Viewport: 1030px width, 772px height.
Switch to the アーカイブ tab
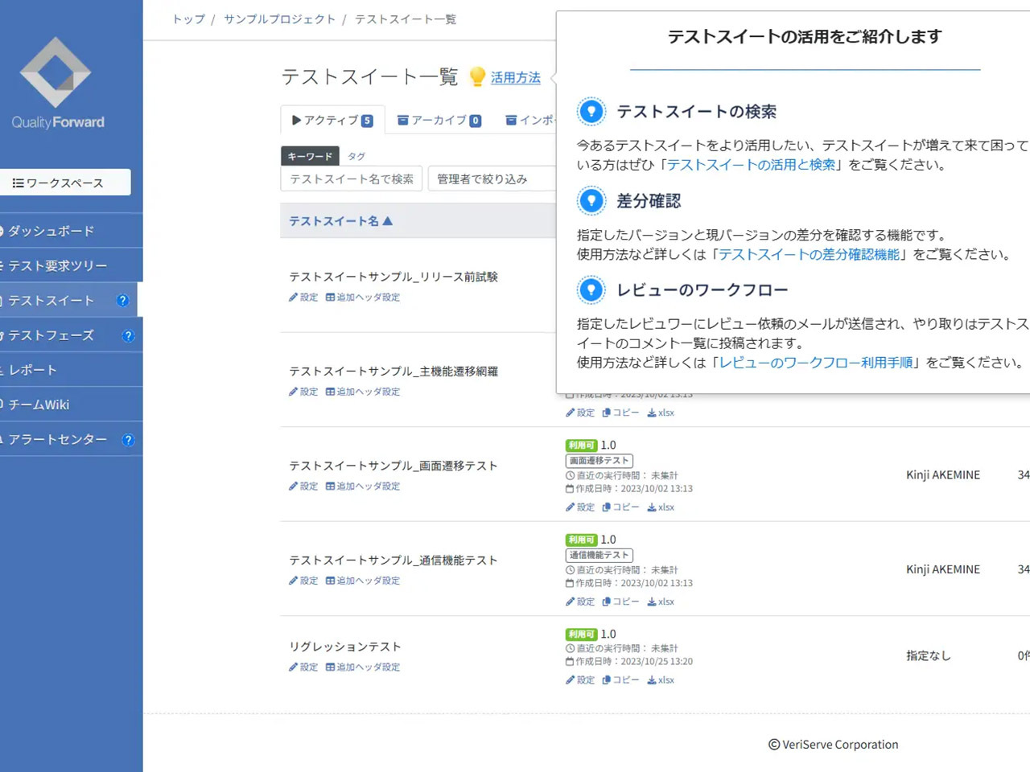(439, 121)
